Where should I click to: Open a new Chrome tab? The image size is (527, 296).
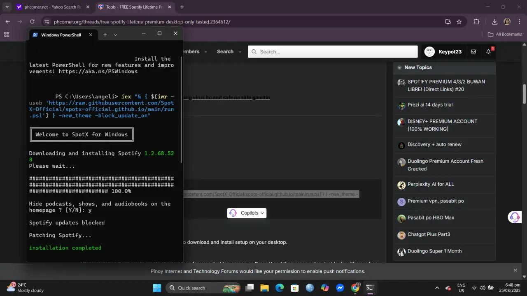point(182,7)
